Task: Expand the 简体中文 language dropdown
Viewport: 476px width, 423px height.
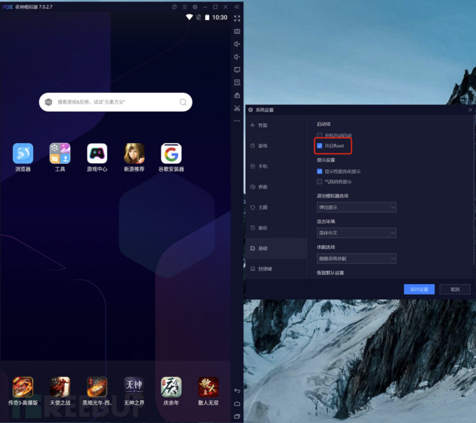Action: (x=357, y=233)
